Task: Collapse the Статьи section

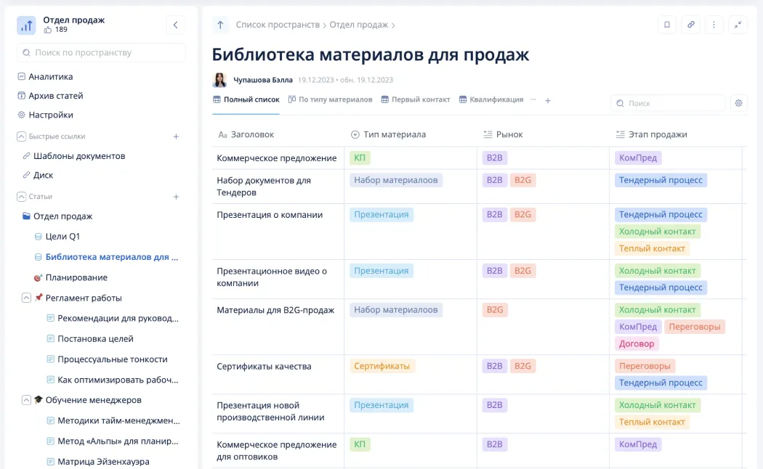Action: click(21, 197)
